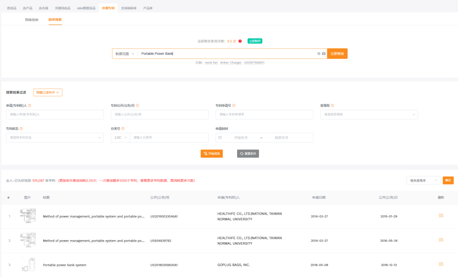The width and height of the screenshot is (458, 277).
Task: Click help icon next to 专利申请号 label
Action: pos(234,106)
